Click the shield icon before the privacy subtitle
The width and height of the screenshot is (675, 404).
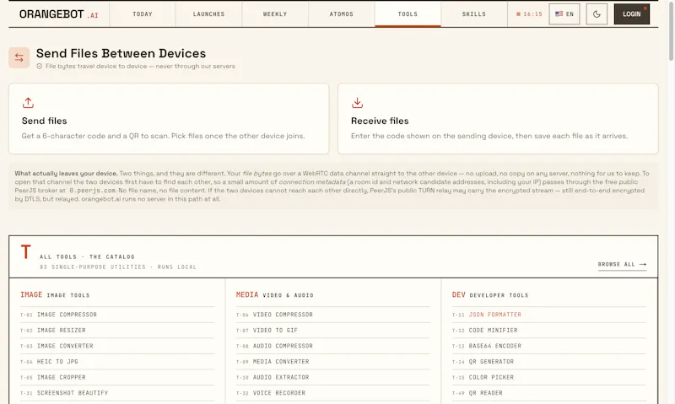point(39,67)
